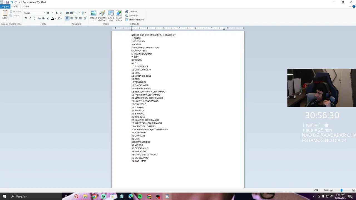The width and height of the screenshot is (356, 200).
Task: Open the Customize Quick Access Toolbar dropdown
Action: point(19,2)
